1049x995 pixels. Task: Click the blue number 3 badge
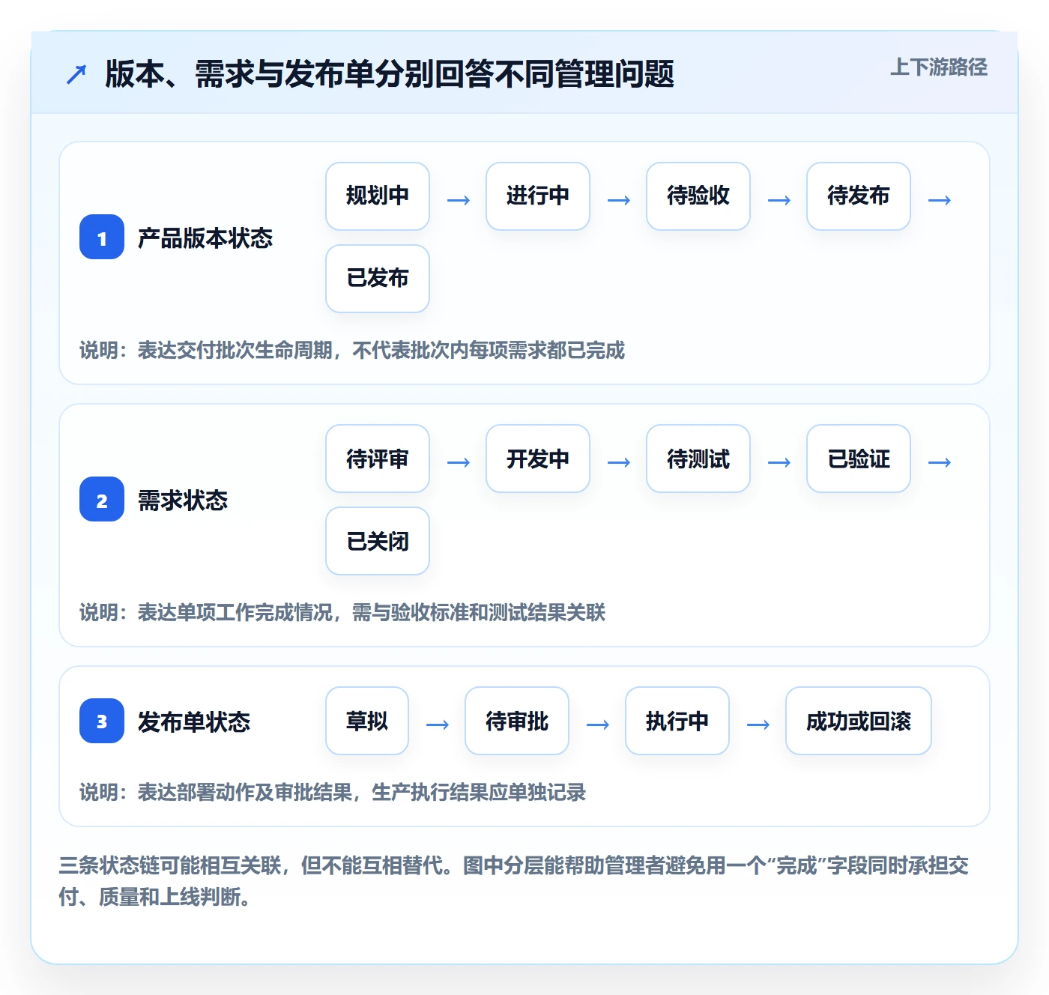coord(102,721)
